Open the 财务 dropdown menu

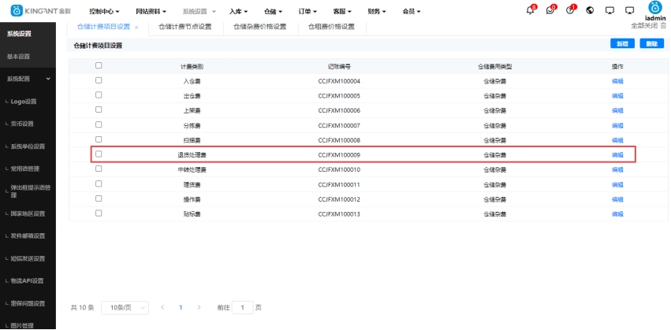[377, 12]
